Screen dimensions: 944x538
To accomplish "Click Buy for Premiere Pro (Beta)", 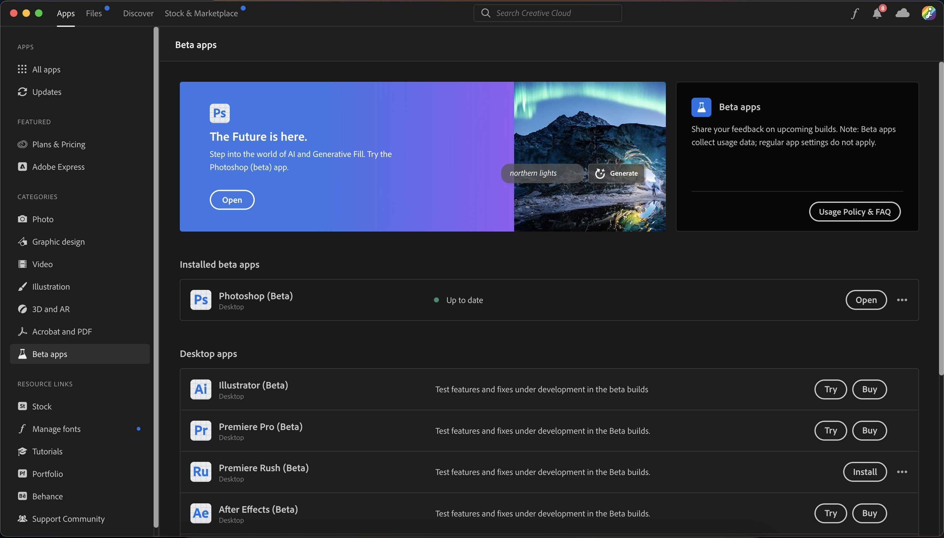I will 869,430.
